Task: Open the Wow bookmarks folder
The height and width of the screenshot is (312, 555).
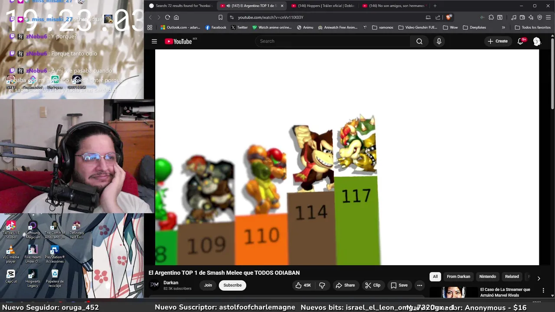Action: [450, 27]
